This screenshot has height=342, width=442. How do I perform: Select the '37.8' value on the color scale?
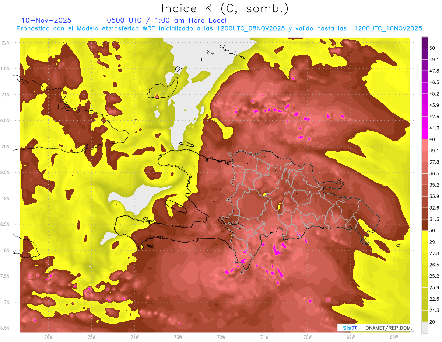434,162
